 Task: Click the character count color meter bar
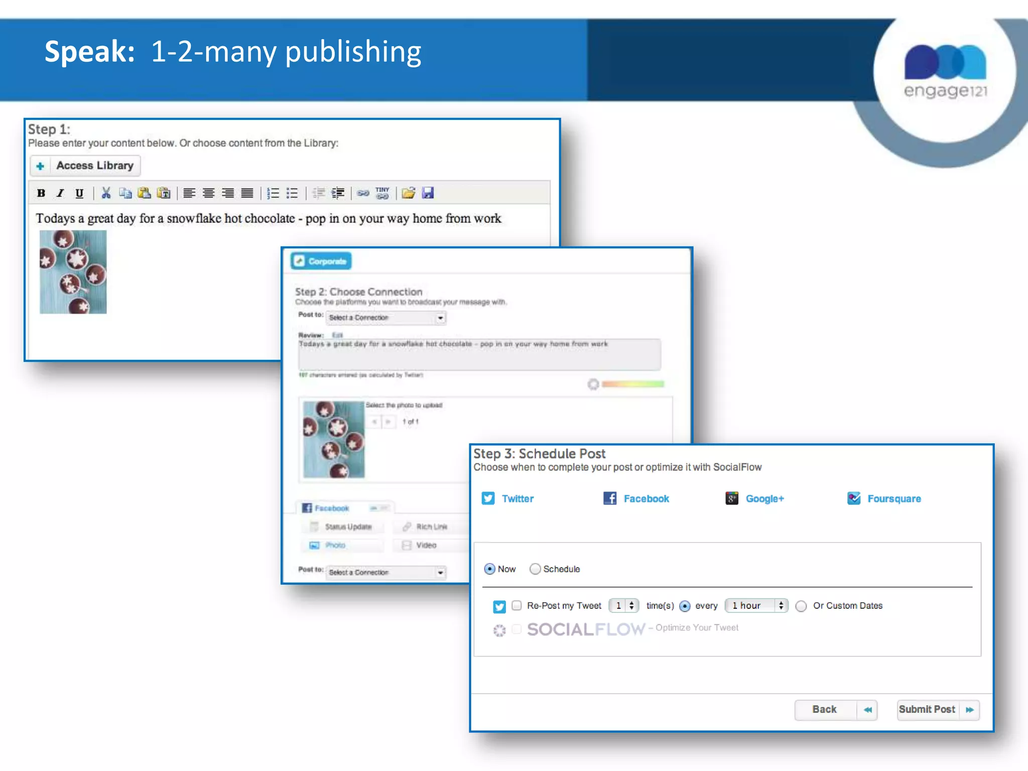633,384
